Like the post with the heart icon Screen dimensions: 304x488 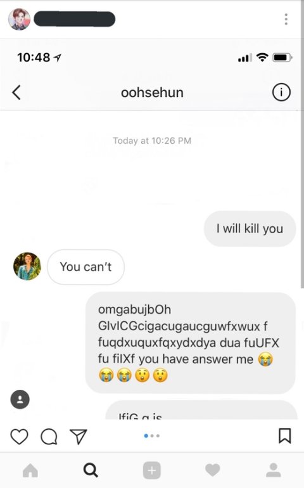pos(19,436)
